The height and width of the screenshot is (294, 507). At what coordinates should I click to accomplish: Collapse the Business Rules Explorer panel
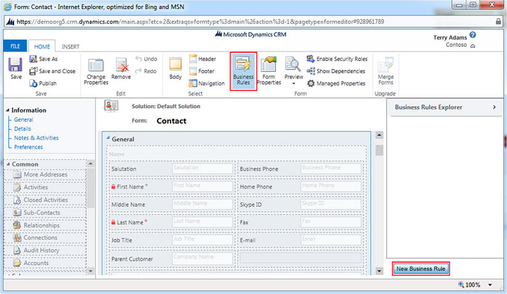[494, 107]
